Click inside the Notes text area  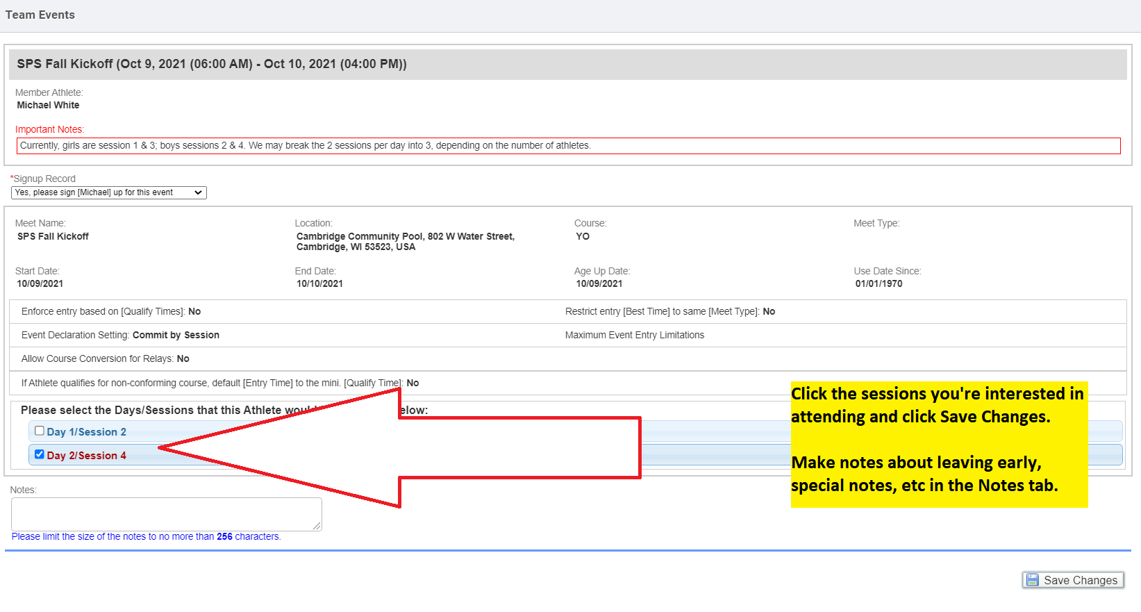point(165,514)
